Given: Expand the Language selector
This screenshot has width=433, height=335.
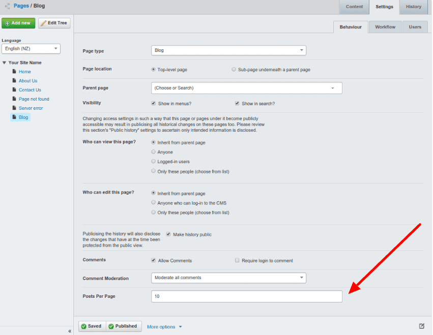Looking at the screenshot, I should [x=31, y=49].
